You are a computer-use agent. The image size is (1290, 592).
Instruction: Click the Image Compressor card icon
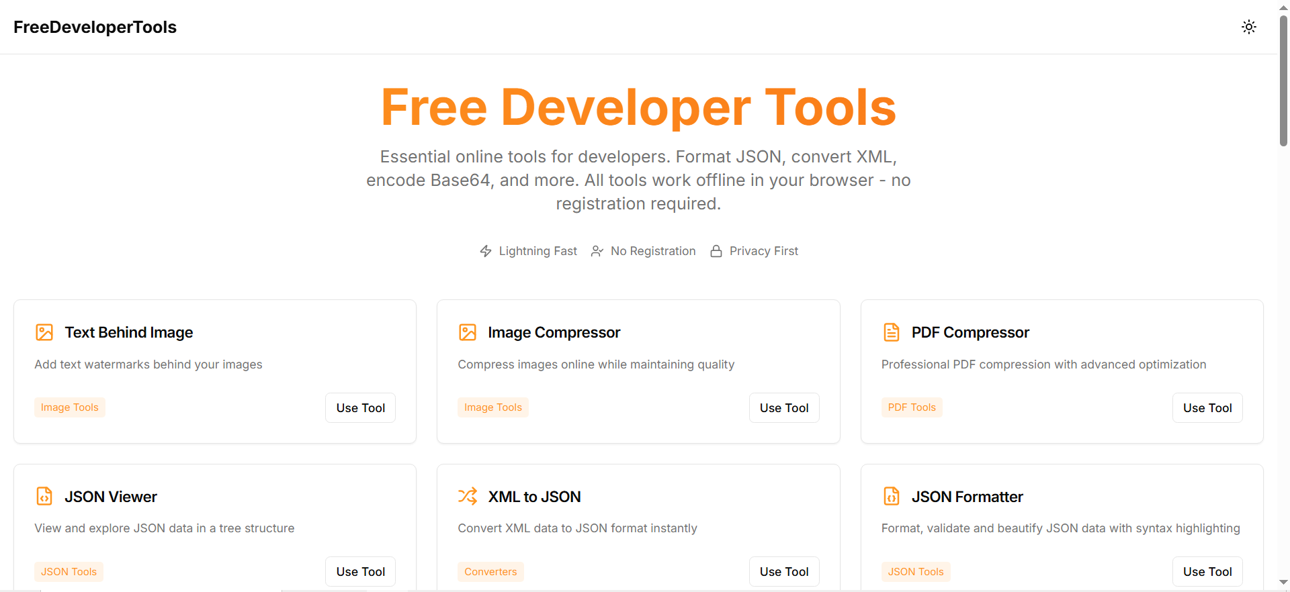pos(468,332)
